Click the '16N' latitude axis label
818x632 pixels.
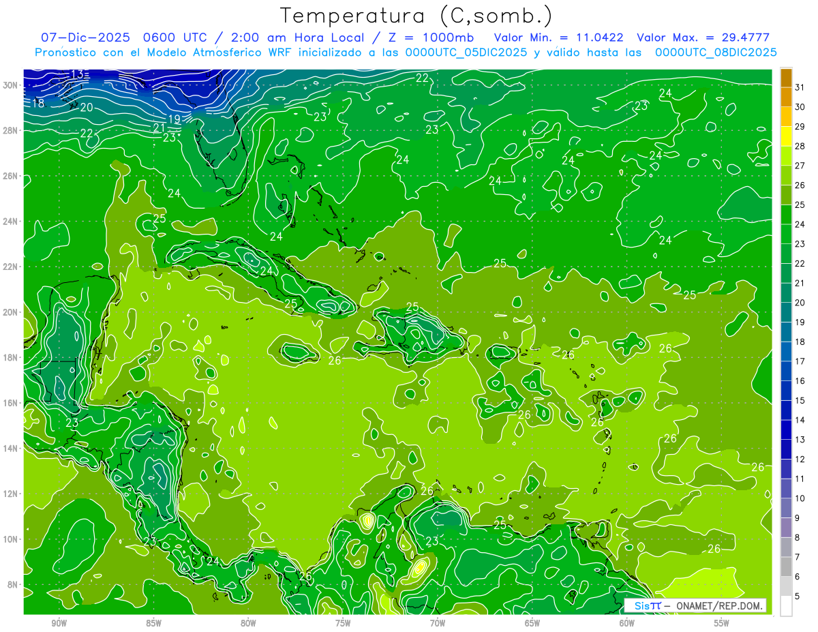12,403
